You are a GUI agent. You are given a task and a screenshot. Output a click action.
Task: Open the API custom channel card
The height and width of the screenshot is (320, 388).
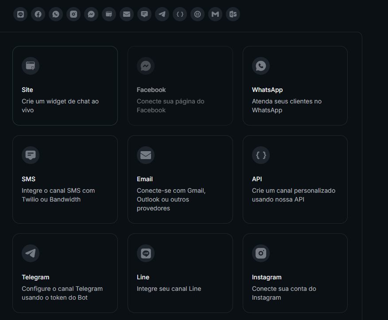click(x=295, y=179)
